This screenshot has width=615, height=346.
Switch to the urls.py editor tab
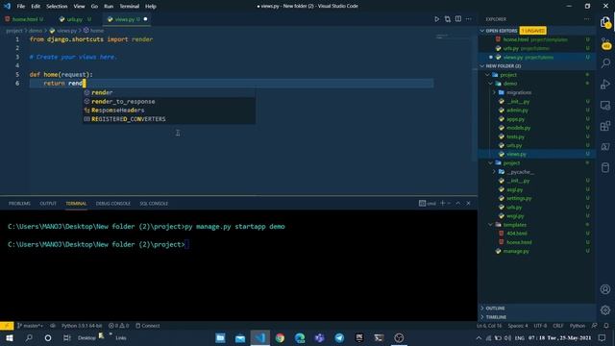[x=75, y=19]
